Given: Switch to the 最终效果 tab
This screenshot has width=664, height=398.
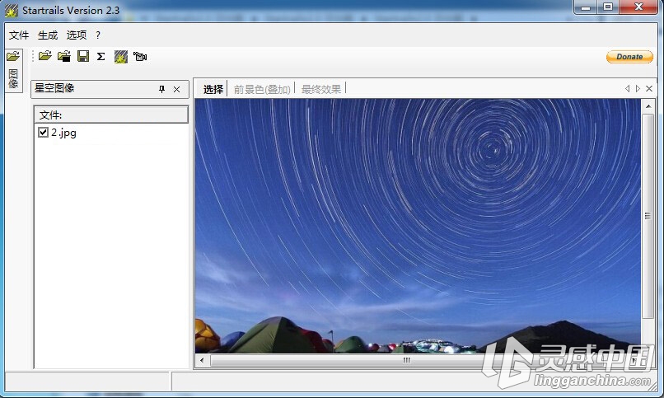Looking at the screenshot, I should 321,89.
